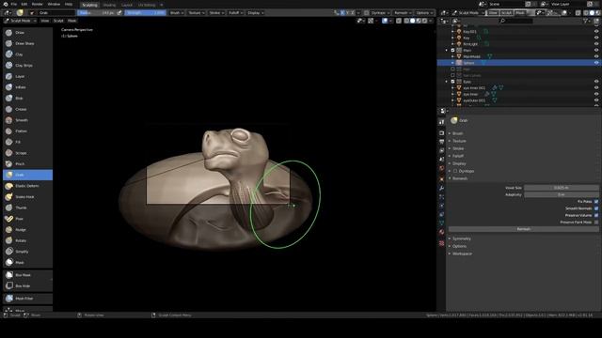Toggle Smooth Normals checkbox
Image resolution: width=602 pixels, height=338 pixels.
[596, 208]
